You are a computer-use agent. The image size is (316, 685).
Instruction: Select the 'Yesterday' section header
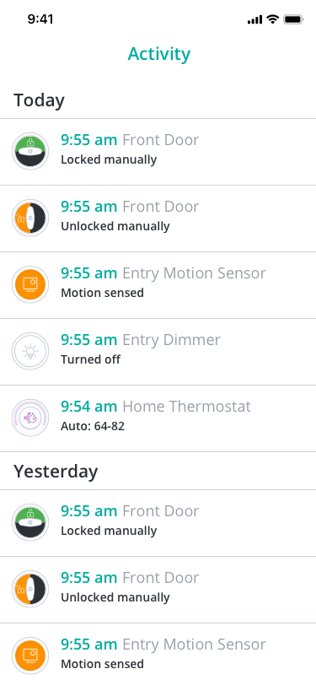click(56, 472)
